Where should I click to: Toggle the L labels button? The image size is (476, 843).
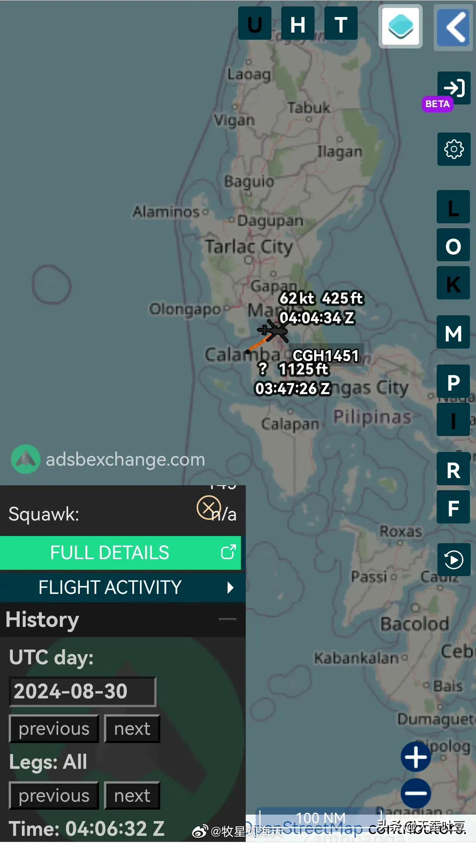pyautogui.click(x=453, y=207)
